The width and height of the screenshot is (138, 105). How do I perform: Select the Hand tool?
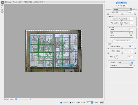(2, 10)
